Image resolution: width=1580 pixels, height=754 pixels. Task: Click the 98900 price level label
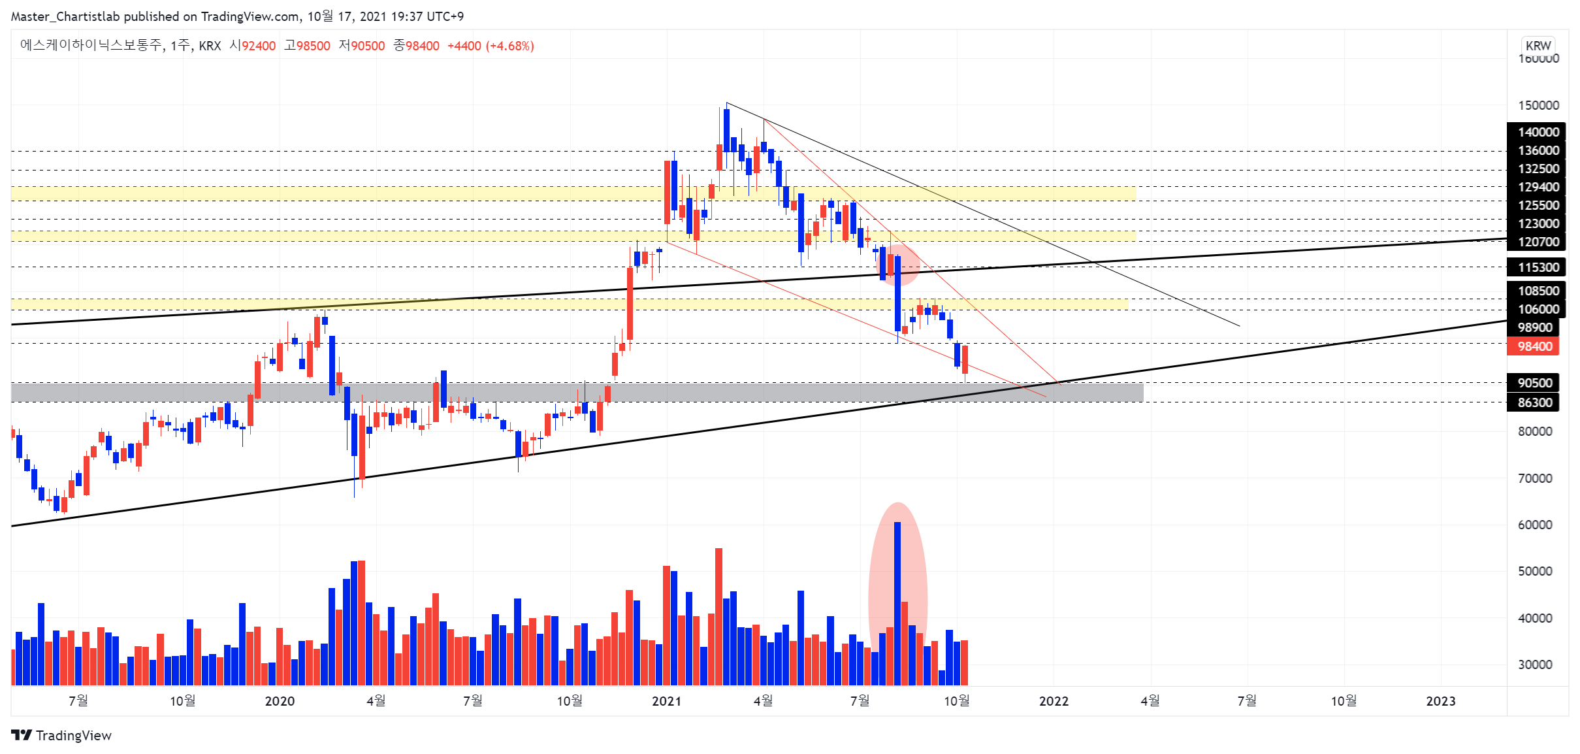point(1532,327)
